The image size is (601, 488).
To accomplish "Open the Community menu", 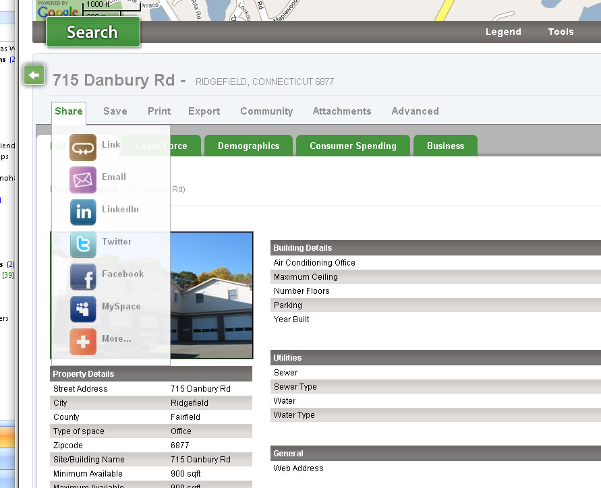I will click(266, 111).
